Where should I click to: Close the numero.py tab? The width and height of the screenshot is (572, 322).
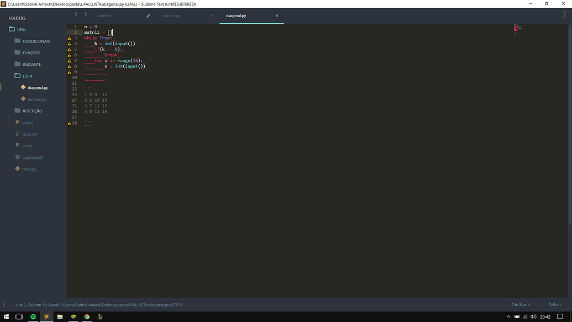(212, 15)
